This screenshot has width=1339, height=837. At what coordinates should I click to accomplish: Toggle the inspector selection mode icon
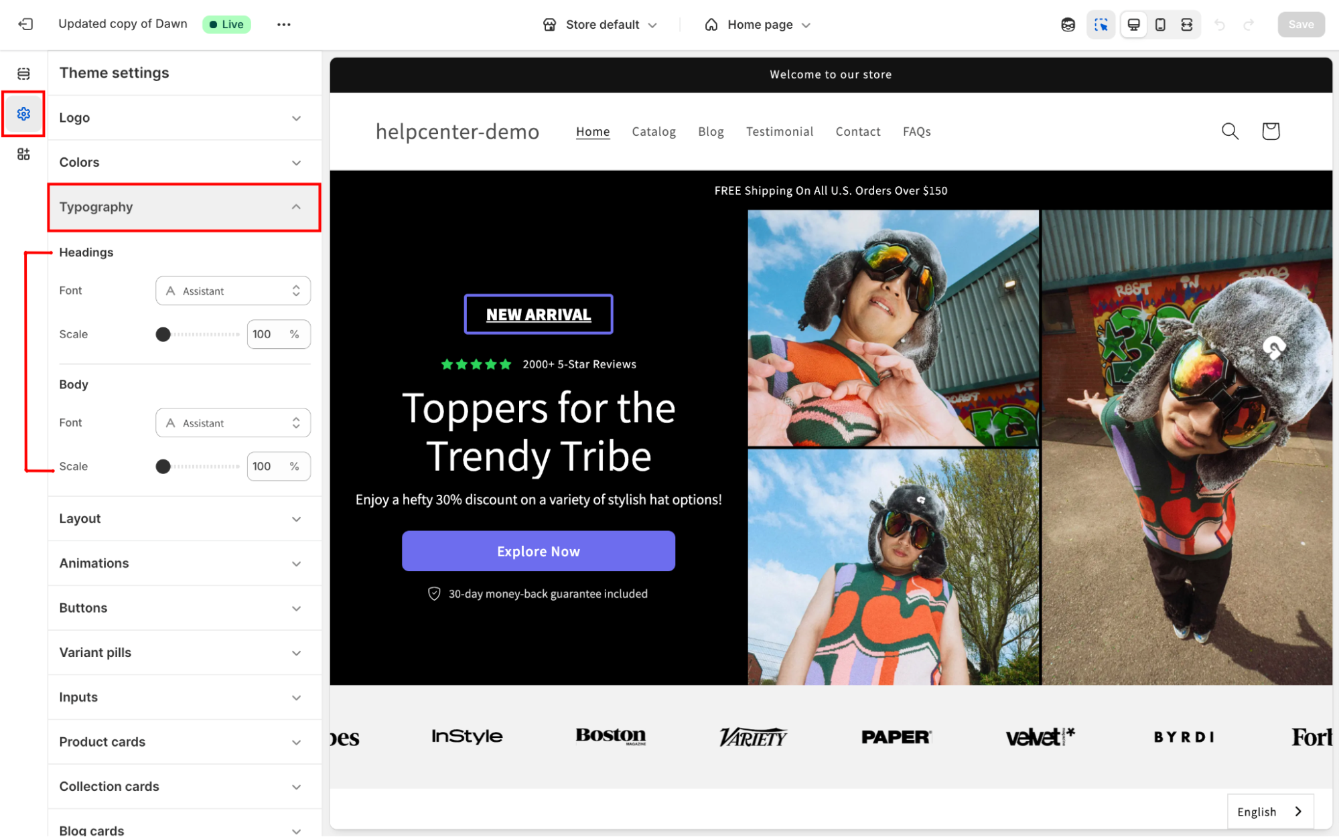tap(1101, 24)
